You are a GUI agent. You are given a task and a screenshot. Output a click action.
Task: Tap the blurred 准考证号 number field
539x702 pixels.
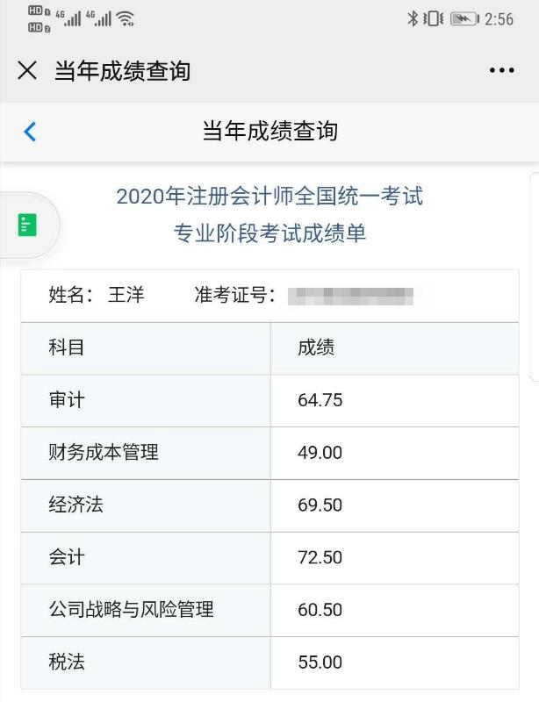click(x=350, y=296)
